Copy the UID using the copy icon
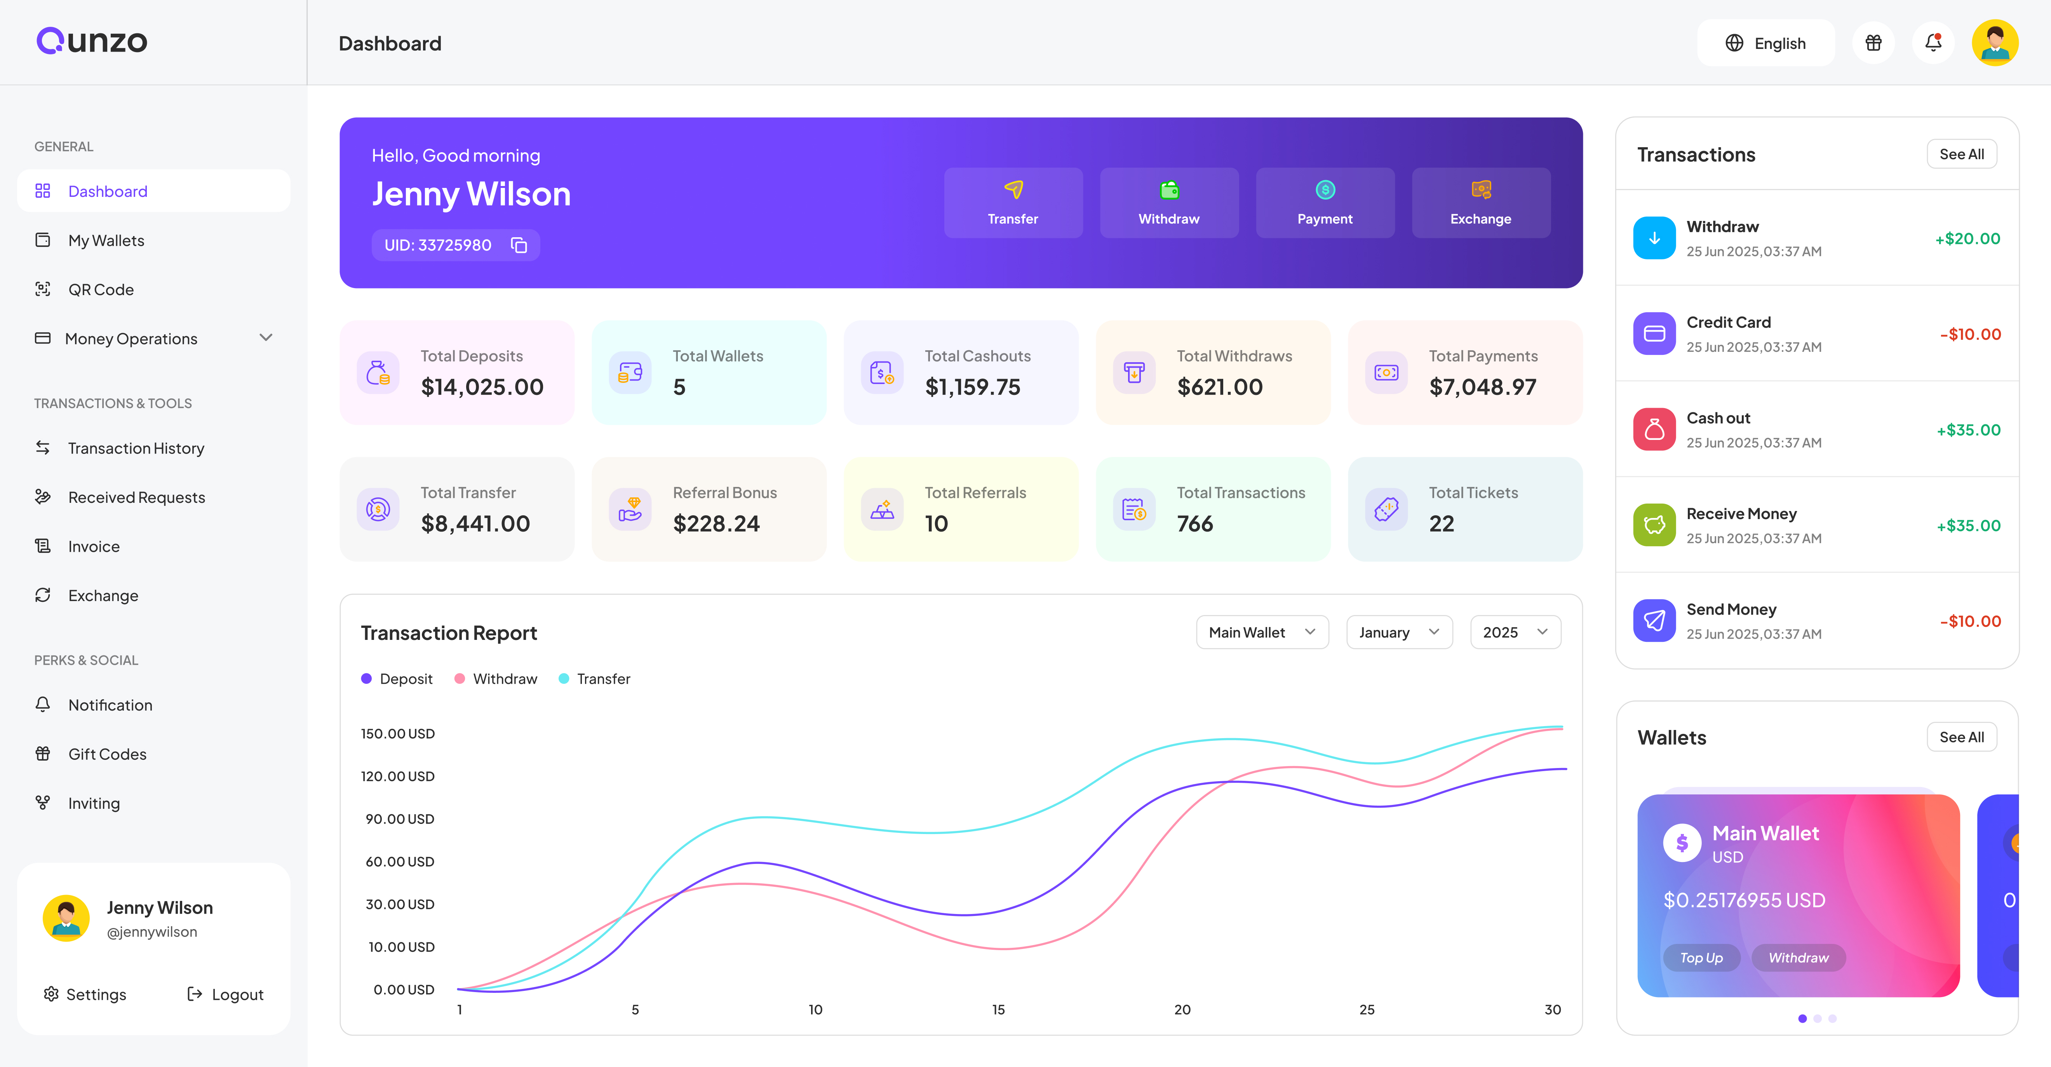The height and width of the screenshot is (1067, 2051). coord(519,245)
